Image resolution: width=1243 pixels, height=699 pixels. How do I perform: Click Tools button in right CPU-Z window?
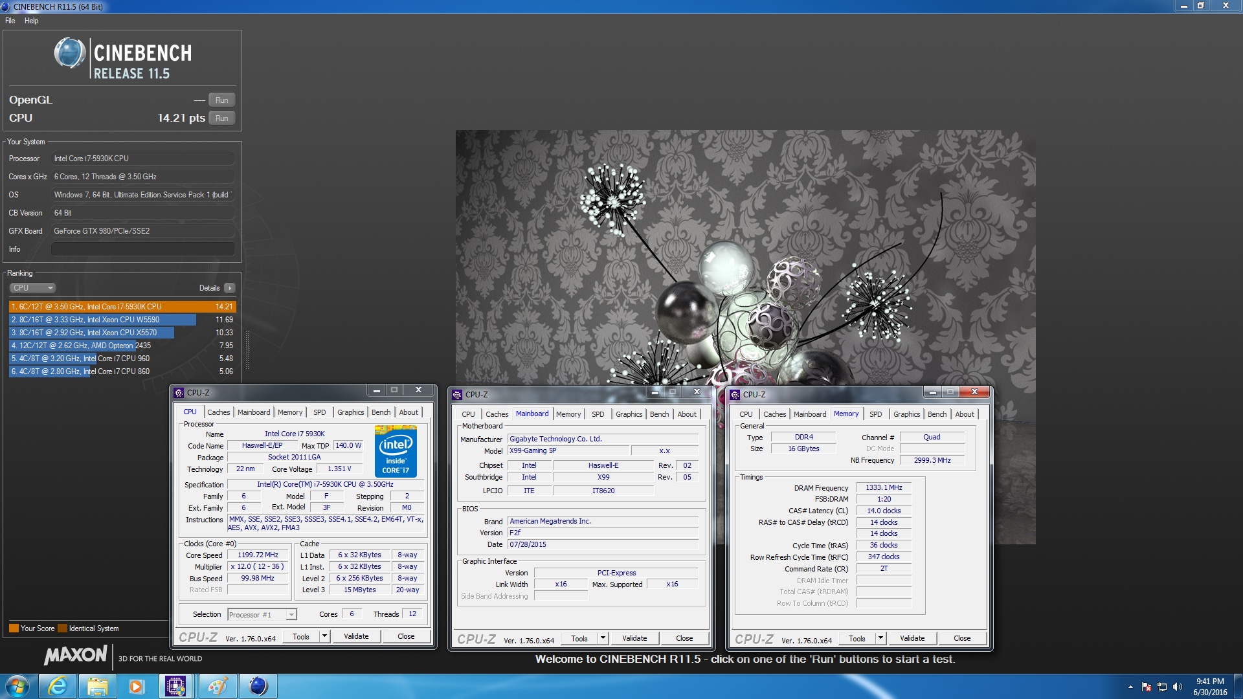(x=857, y=639)
